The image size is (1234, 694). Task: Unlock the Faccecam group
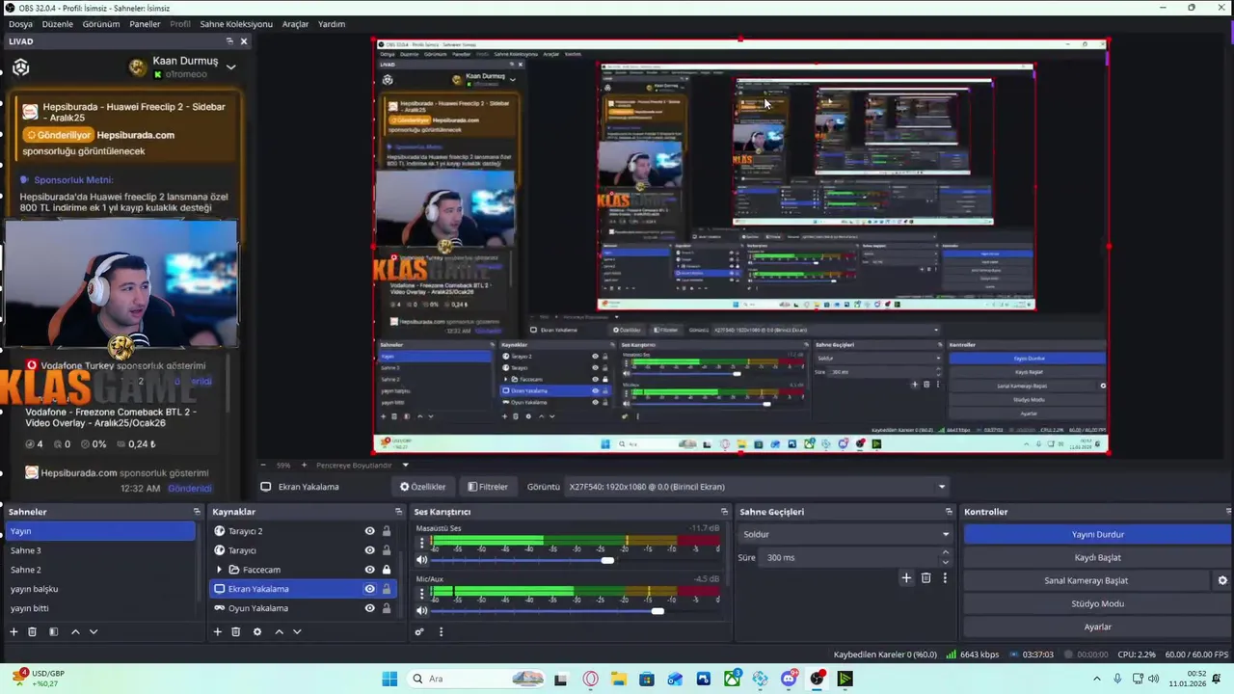[x=387, y=570]
